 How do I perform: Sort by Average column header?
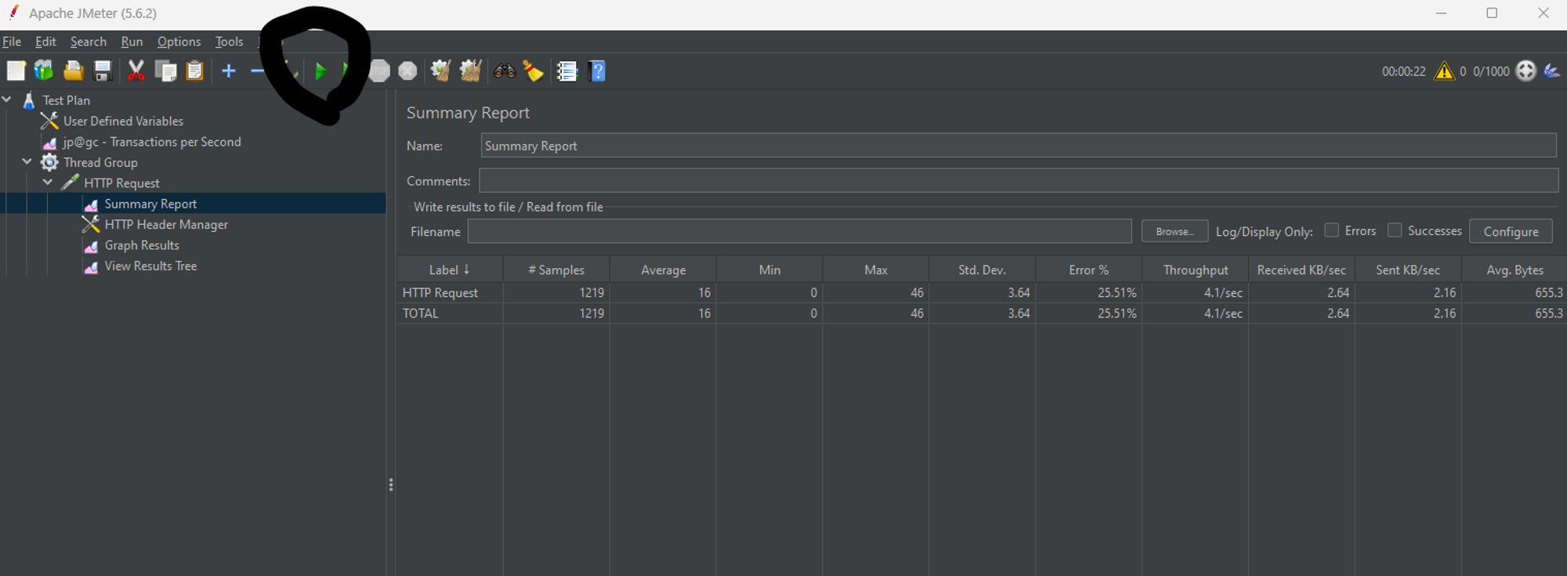click(x=663, y=270)
